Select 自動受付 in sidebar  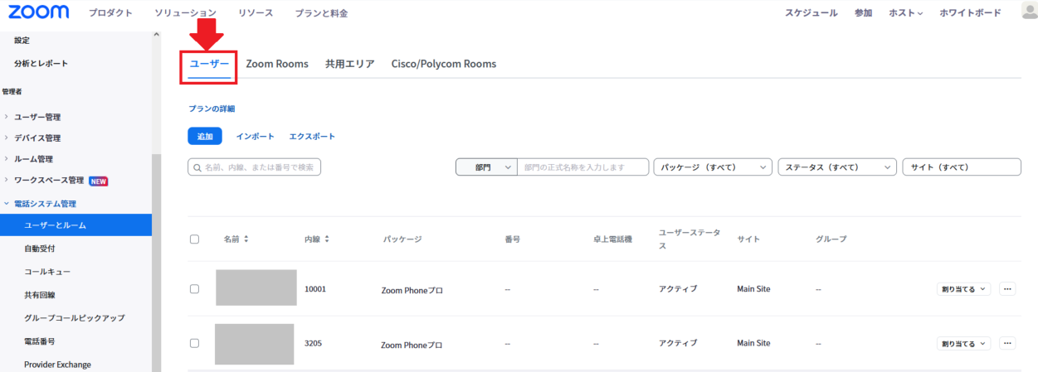(40, 248)
